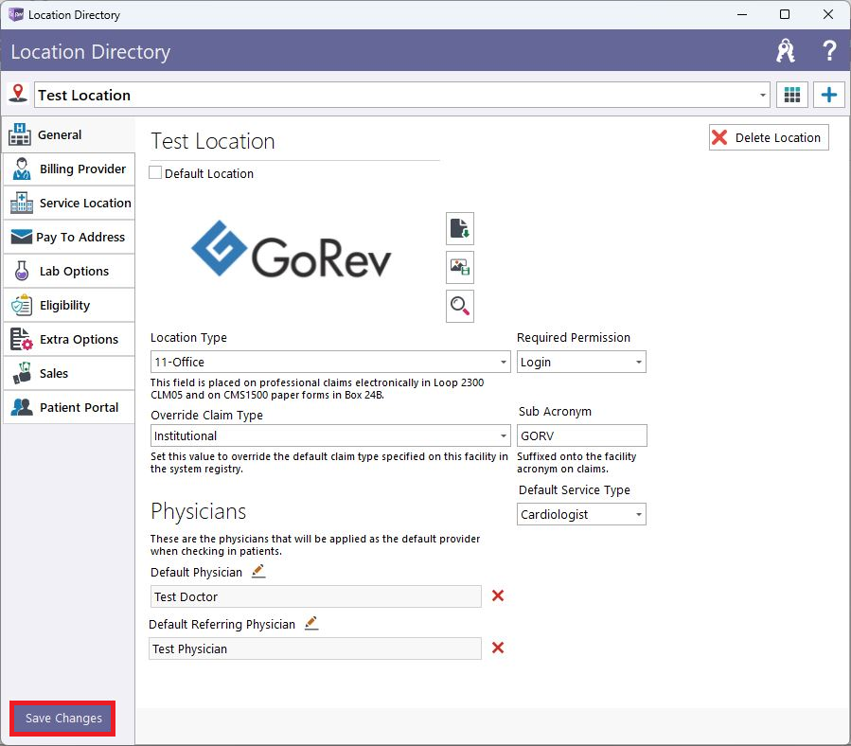Open help with the question mark icon
The height and width of the screenshot is (746, 851).
coord(828,51)
